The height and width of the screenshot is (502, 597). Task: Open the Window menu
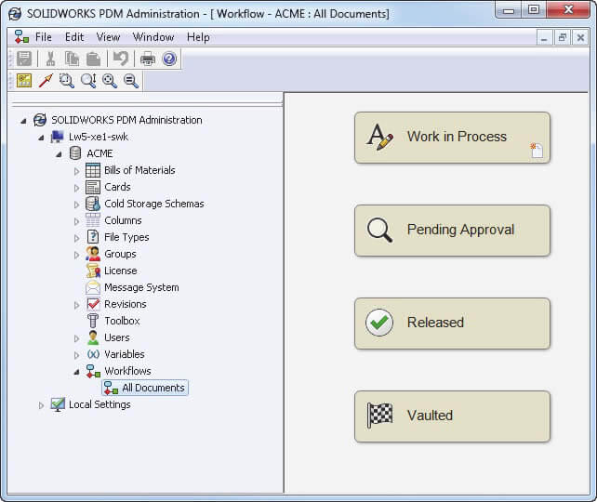click(x=153, y=37)
